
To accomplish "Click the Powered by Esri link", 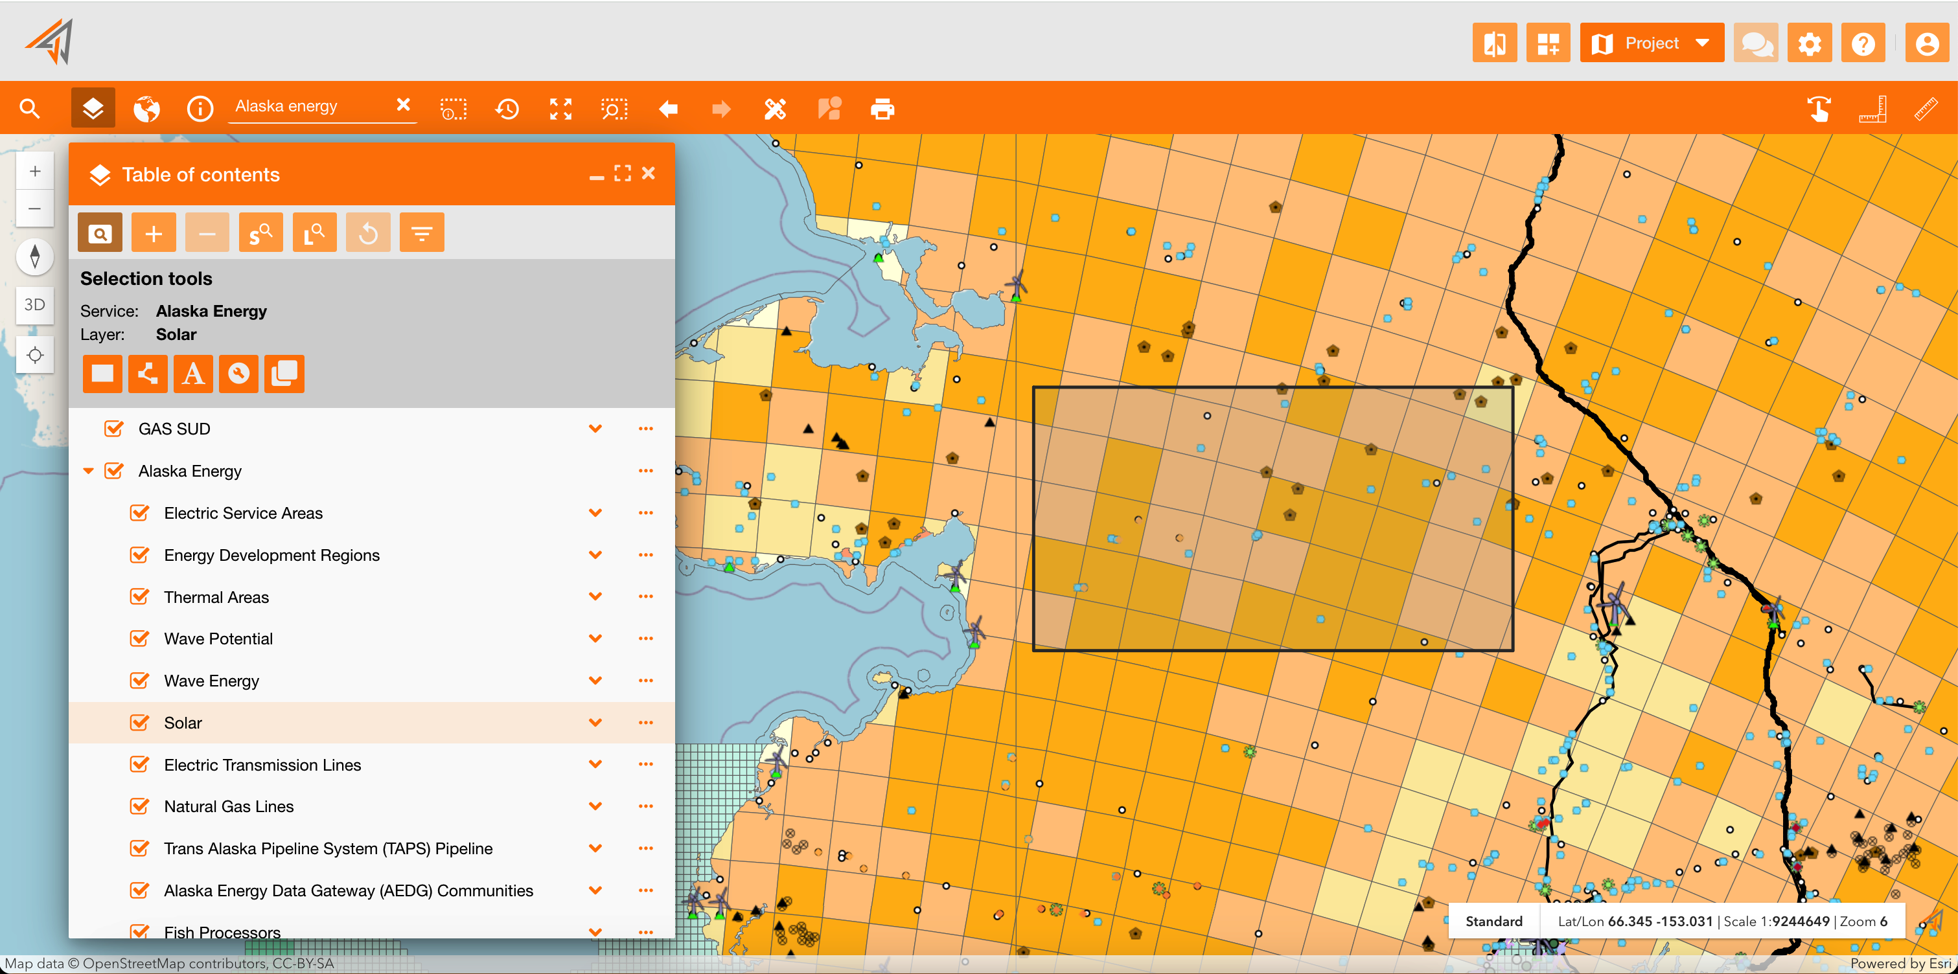I will (x=1901, y=964).
